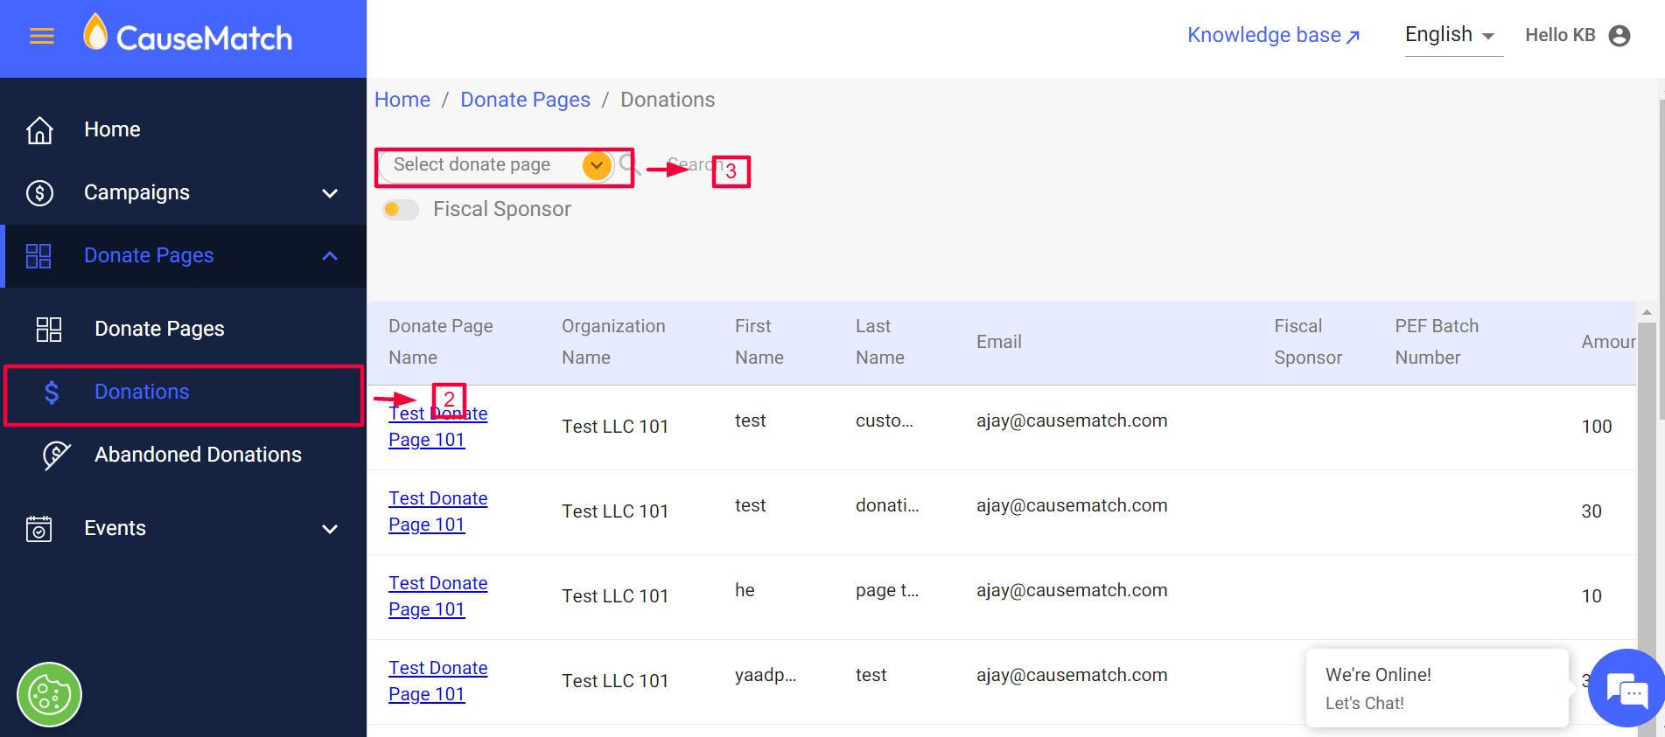
Task: Click the amount 30 cell
Action: [x=1592, y=511]
